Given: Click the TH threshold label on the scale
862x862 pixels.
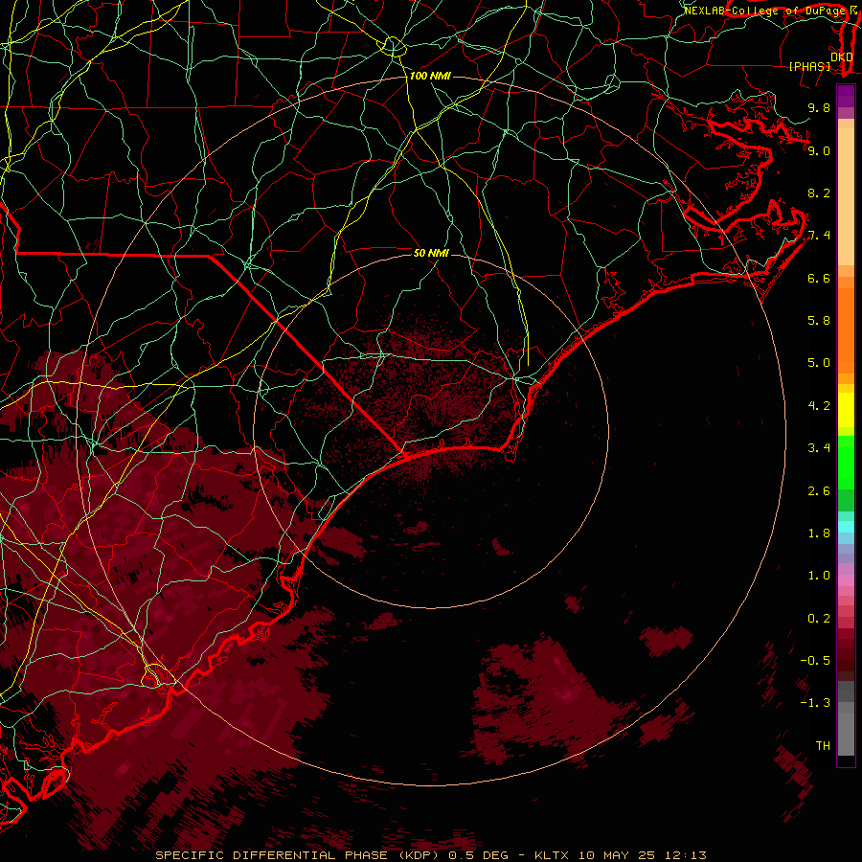Looking at the screenshot, I should pos(823,746).
